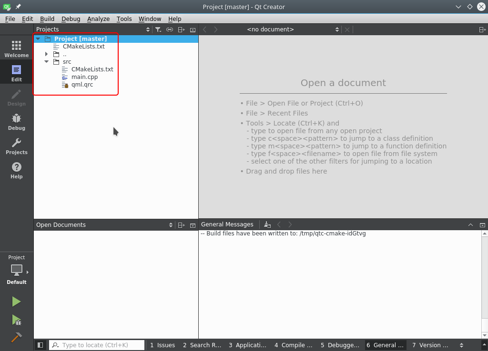The image size is (488, 351).
Task: Select top-level CMakeLists.txt in project tree
Action: (x=84, y=46)
